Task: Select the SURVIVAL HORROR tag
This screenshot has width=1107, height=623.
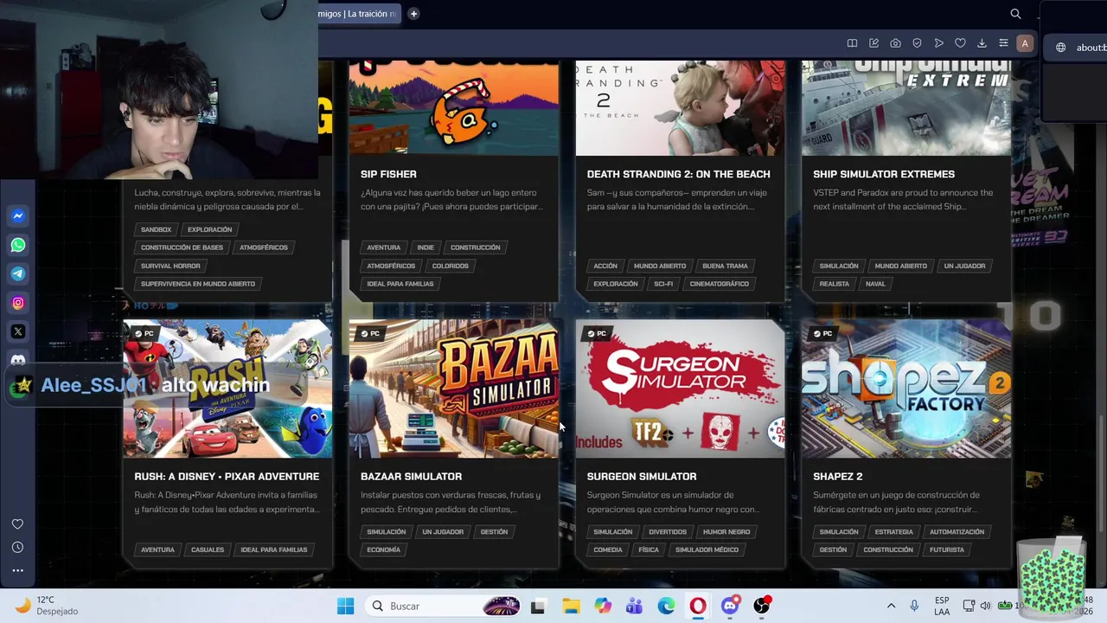Action: coord(170,266)
